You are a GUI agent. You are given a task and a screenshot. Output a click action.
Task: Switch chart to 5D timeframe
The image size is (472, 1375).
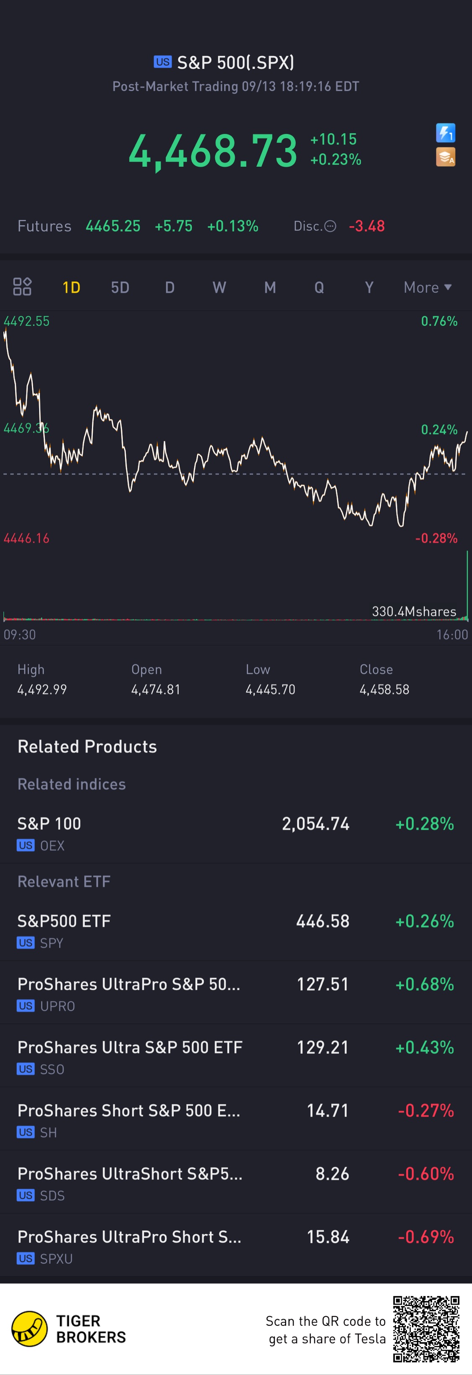120,288
